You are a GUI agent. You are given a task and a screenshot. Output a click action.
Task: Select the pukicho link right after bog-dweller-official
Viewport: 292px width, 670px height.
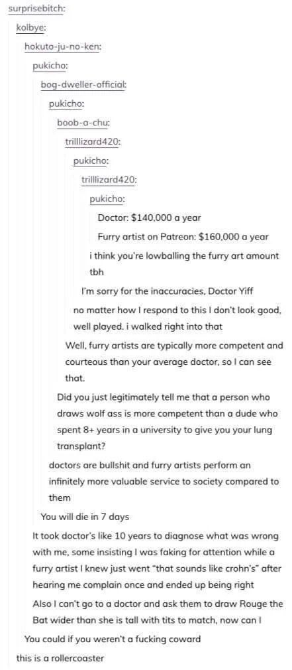(x=66, y=104)
